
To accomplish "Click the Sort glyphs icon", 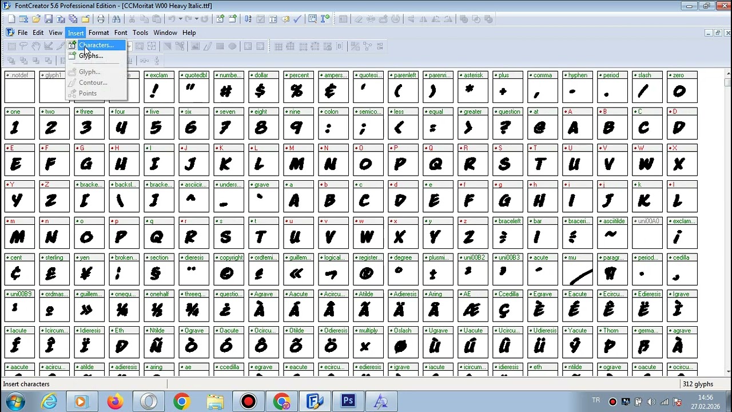I will click(248, 19).
